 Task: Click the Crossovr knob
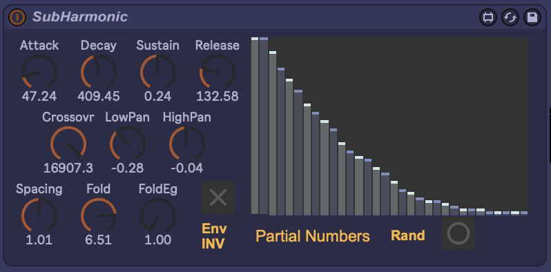[x=68, y=144]
